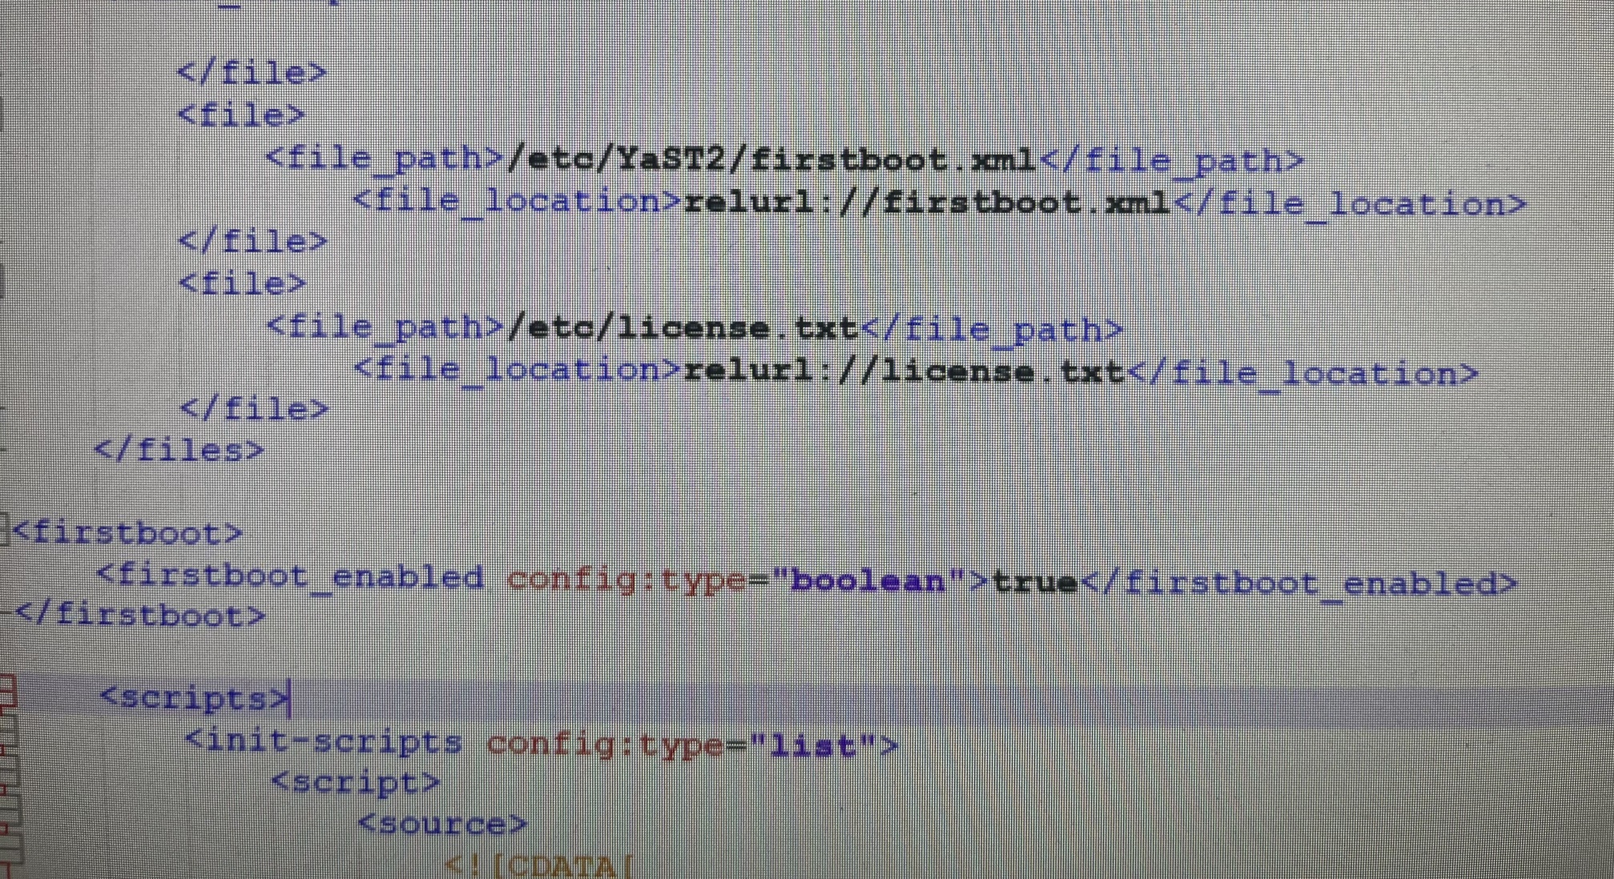This screenshot has height=879, width=1614.
Task: Click the config:type attribute on firstboot_enabled
Action: [x=625, y=580]
